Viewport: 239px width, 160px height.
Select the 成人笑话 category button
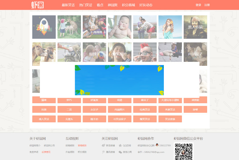(44, 119)
